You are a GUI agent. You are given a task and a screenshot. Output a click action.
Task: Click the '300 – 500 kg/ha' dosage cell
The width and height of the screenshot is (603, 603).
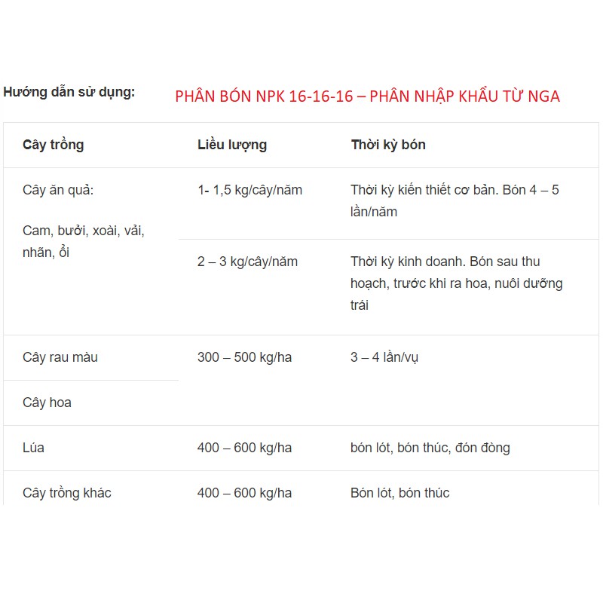[244, 357]
